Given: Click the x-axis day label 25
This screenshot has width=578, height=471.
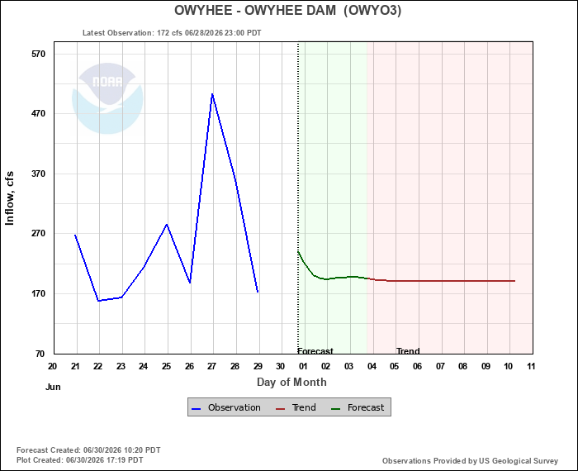Looking at the screenshot, I should tap(166, 366).
